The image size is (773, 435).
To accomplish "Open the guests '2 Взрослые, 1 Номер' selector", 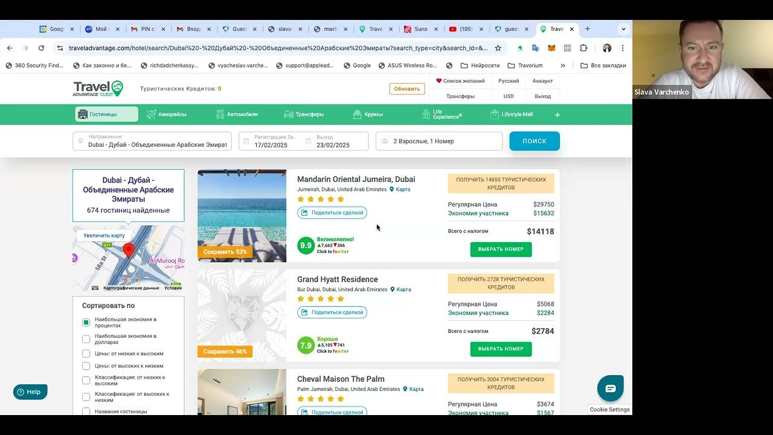I will 439,141.
